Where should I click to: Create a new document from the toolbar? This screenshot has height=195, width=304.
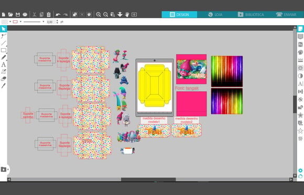point(4,15)
